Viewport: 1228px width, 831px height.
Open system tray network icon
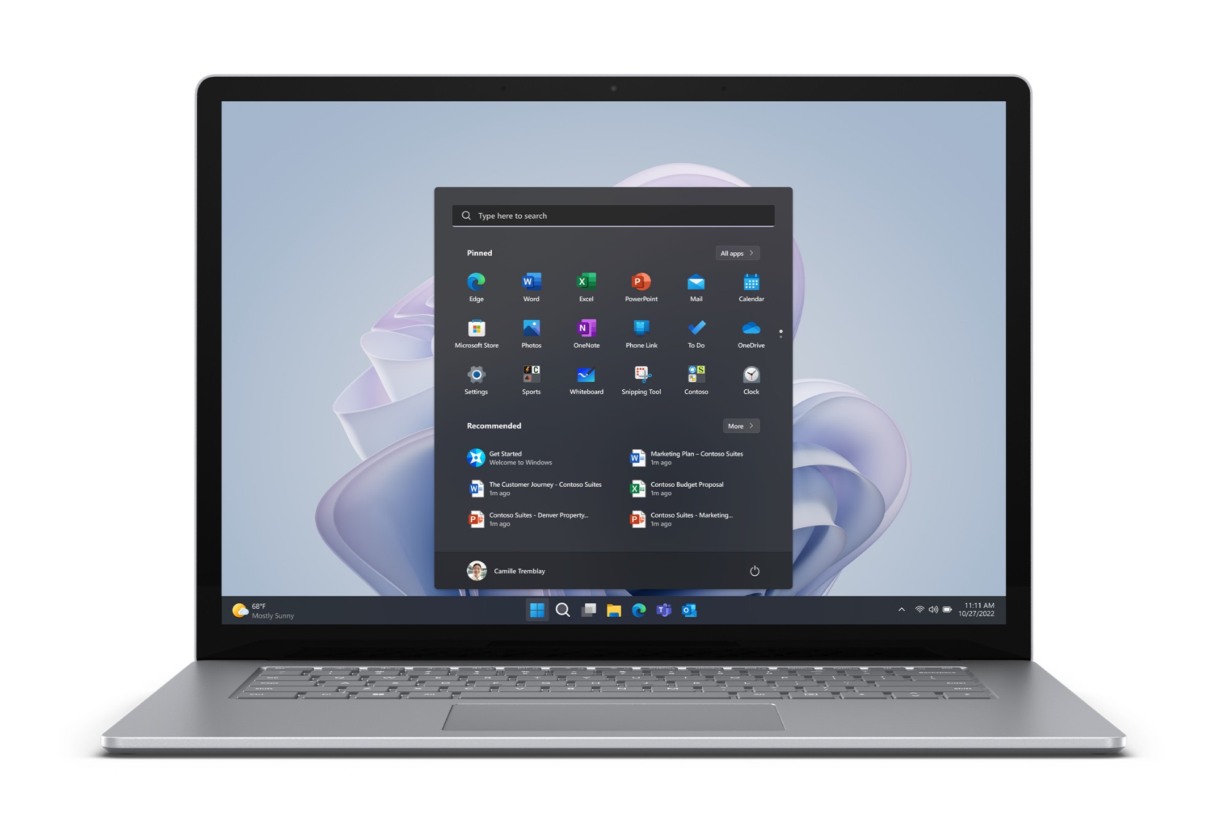(x=917, y=609)
